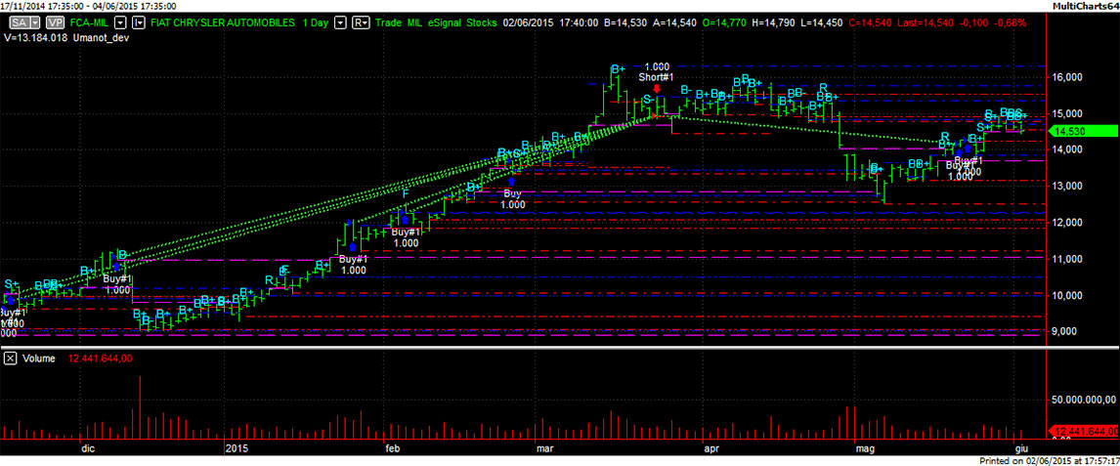Close the Volume subchart with X box

(x=9, y=359)
